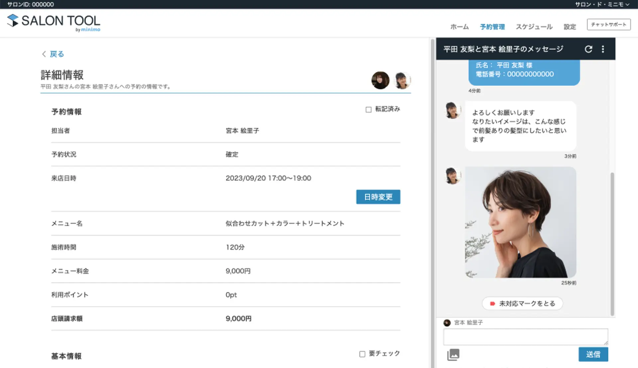Click 未対応マークをとる toggle button

coord(522,303)
